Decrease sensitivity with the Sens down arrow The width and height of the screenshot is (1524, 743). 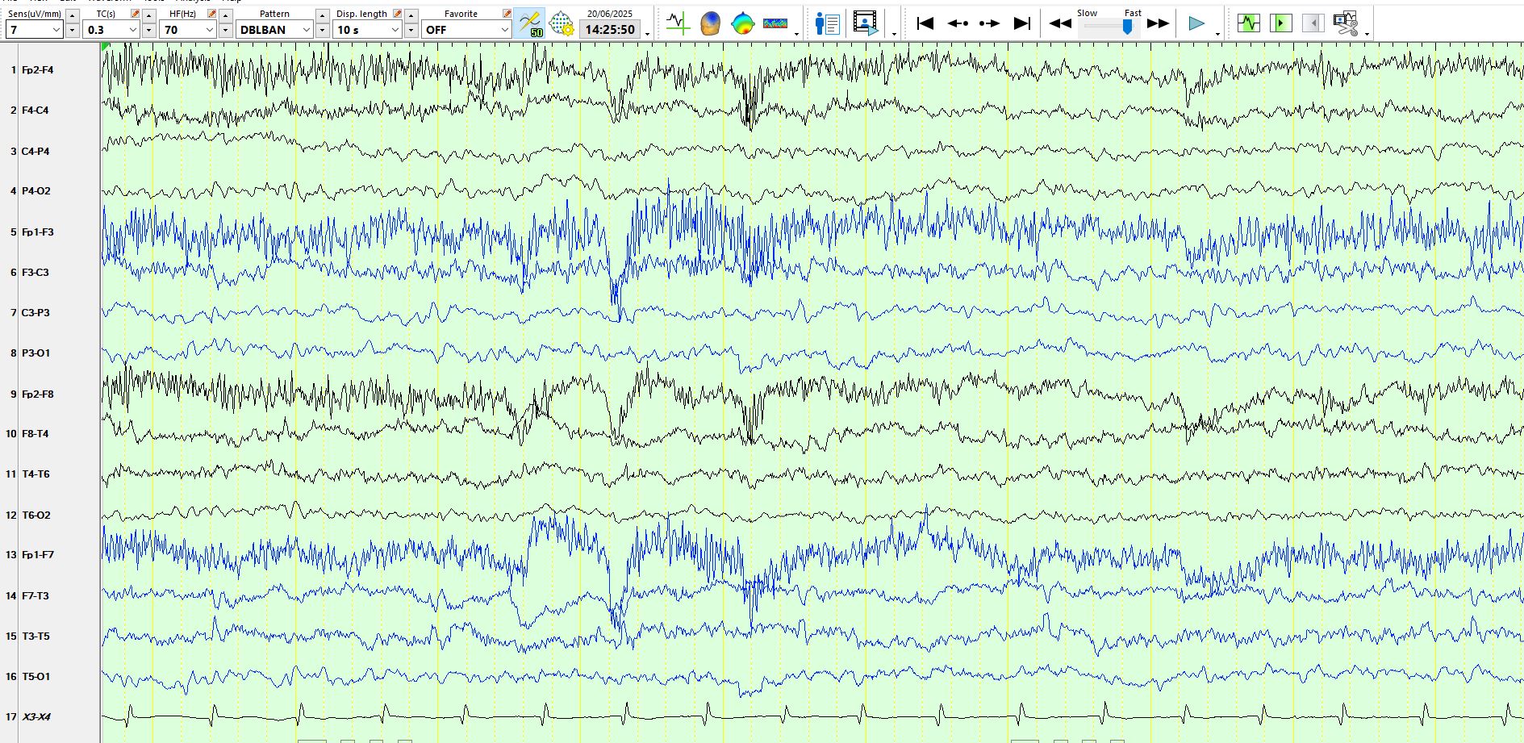coord(72,31)
